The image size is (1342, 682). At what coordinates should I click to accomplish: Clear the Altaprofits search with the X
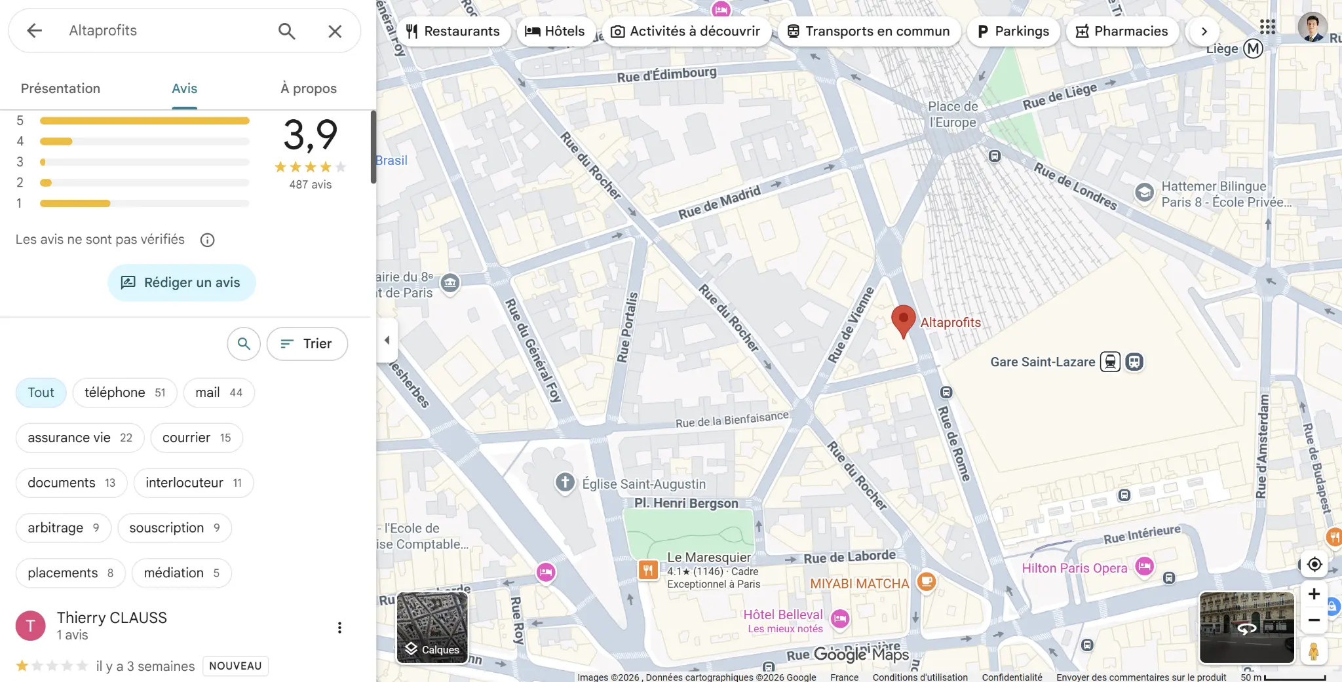335,31
